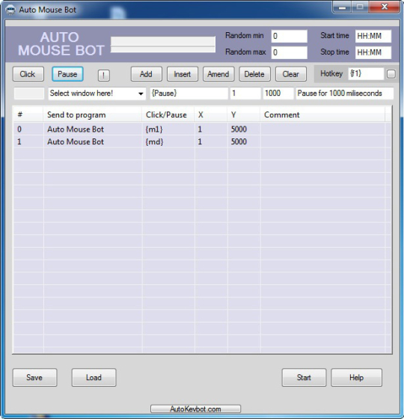Click the 5000 value in row 0
404x419 pixels.
click(239, 129)
